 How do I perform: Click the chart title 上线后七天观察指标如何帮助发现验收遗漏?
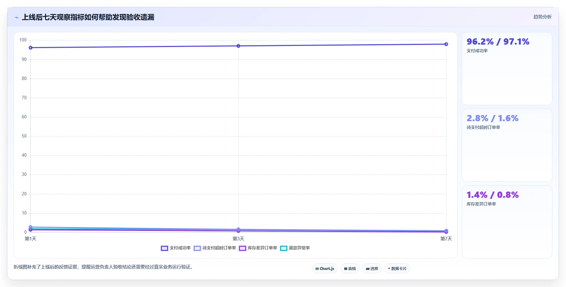88,17
